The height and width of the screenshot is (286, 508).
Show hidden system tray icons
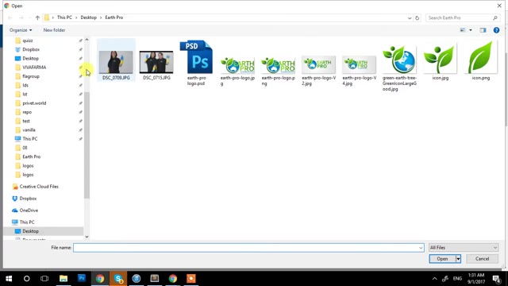click(434, 279)
